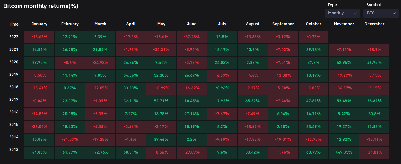This screenshot has width=401, height=164.
Task: Select the November column header
Action: 344,24
